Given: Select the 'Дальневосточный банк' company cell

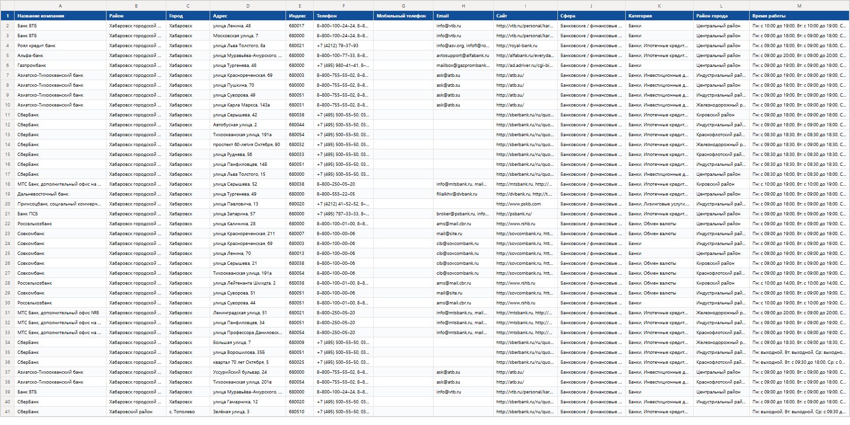Looking at the screenshot, I should (60, 194).
